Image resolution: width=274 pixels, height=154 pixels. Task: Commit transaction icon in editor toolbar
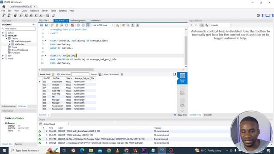click(x=78, y=25)
